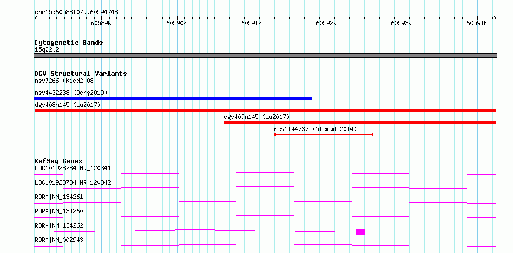Click the LOC101928784|NR_120341 gene label
Image resolution: width=513 pixels, height=253 pixels.
click(x=73, y=168)
